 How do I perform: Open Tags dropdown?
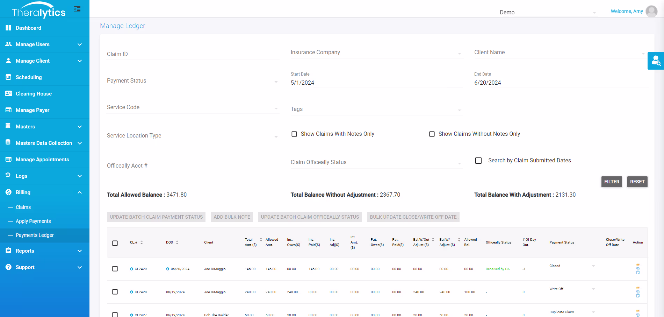click(376, 109)
